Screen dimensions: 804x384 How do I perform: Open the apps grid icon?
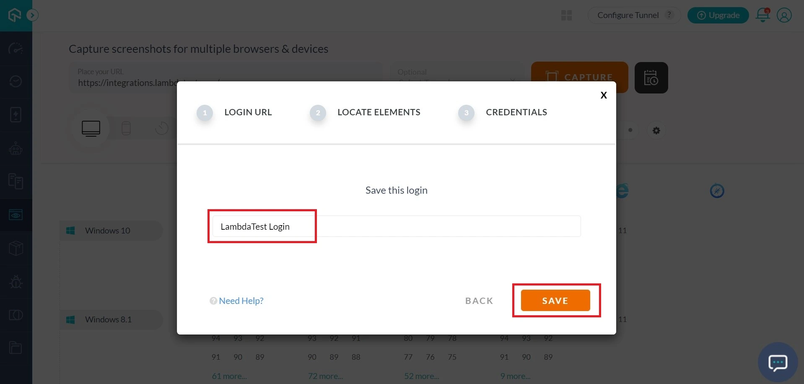click(566, 16)
